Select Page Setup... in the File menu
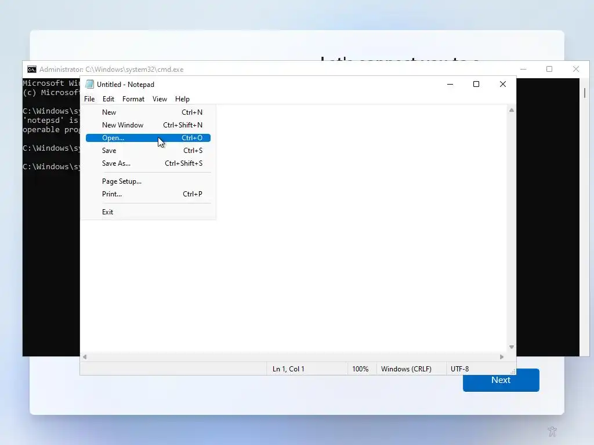The width and height of the screenshot is (594, 445). pyautogui.click(x=148, y=181)
